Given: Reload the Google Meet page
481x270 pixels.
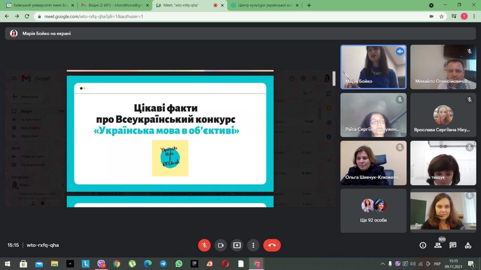Looking at the screenshot, I should [x=27, y=16].
